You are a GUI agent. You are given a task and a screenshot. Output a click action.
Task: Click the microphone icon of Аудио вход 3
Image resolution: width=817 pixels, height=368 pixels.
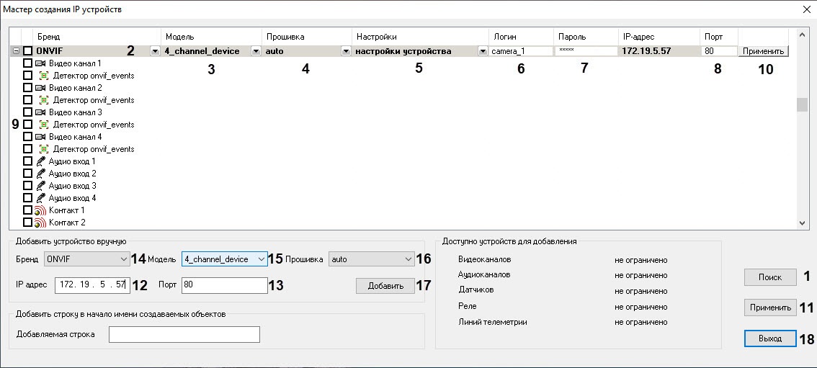[40, 186]
